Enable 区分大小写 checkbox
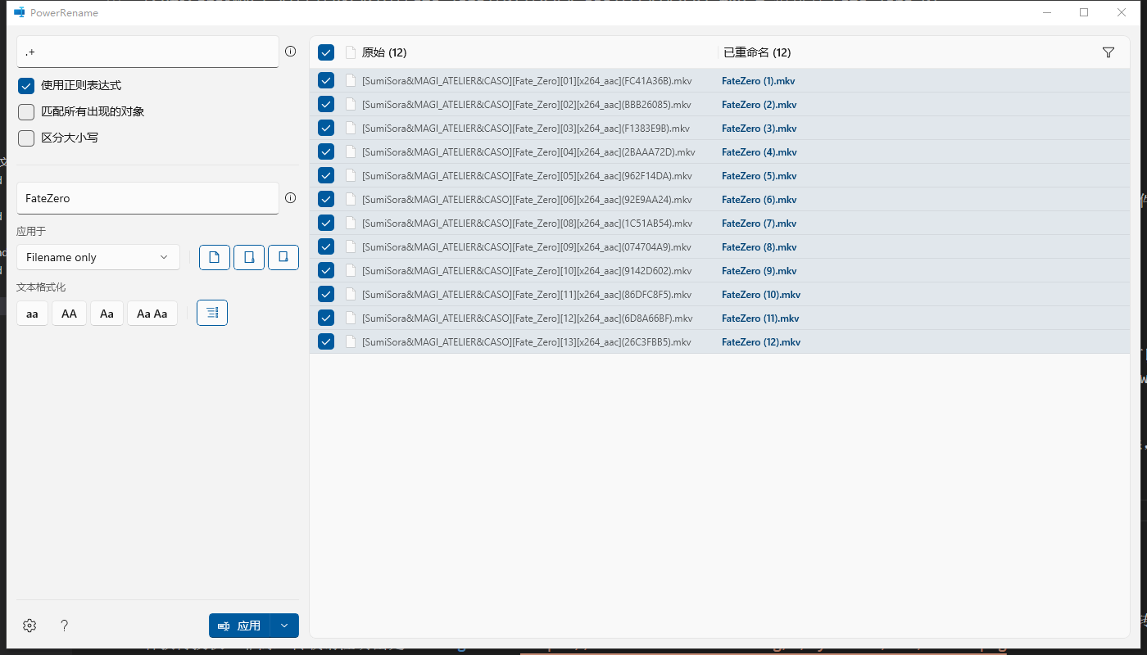This screenshot has width=1147, height=655. tap(26, 138)
